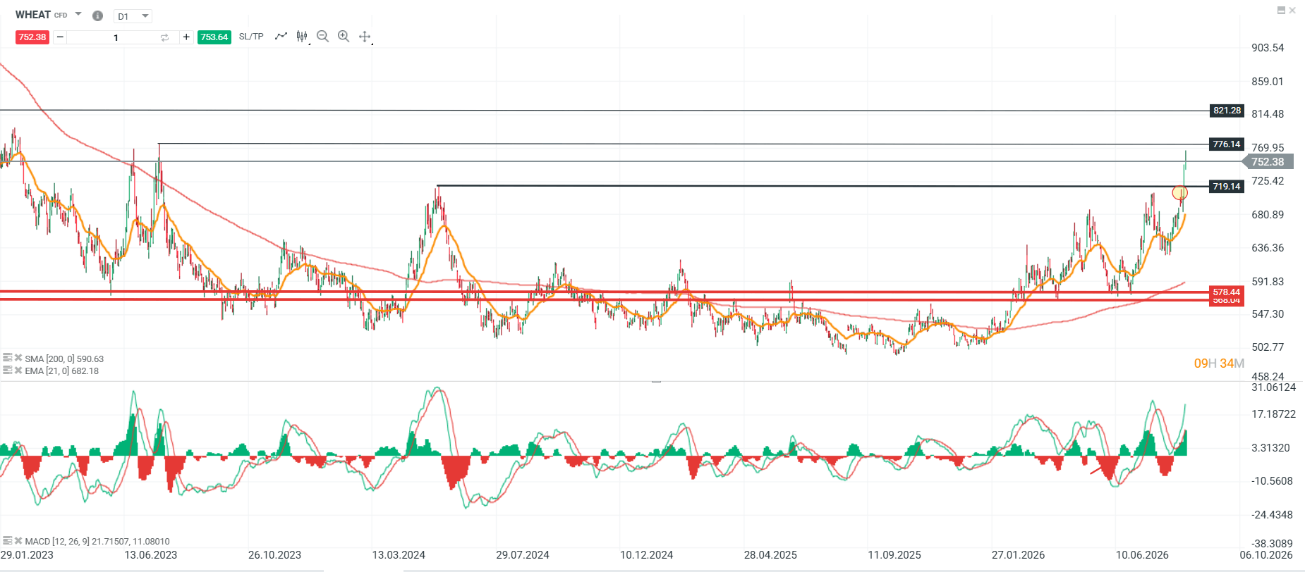Open the WHEAT instrument info icon
Viewport: 1305px width, 572px height.
tap(98, 15)
